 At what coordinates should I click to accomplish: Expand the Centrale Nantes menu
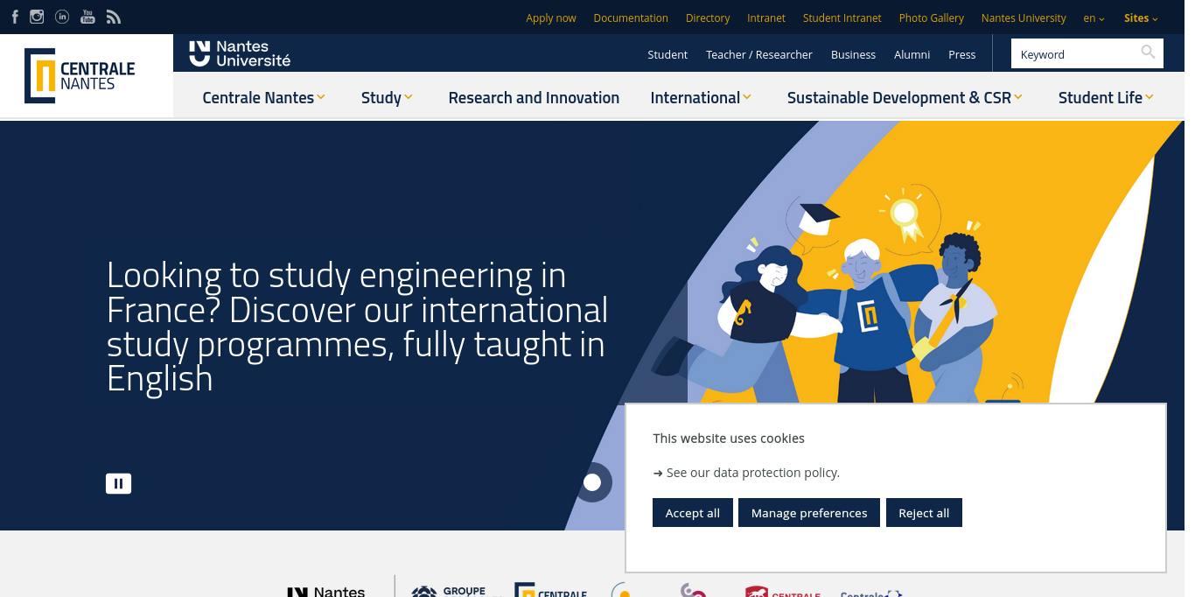click(x=263, y=97)
